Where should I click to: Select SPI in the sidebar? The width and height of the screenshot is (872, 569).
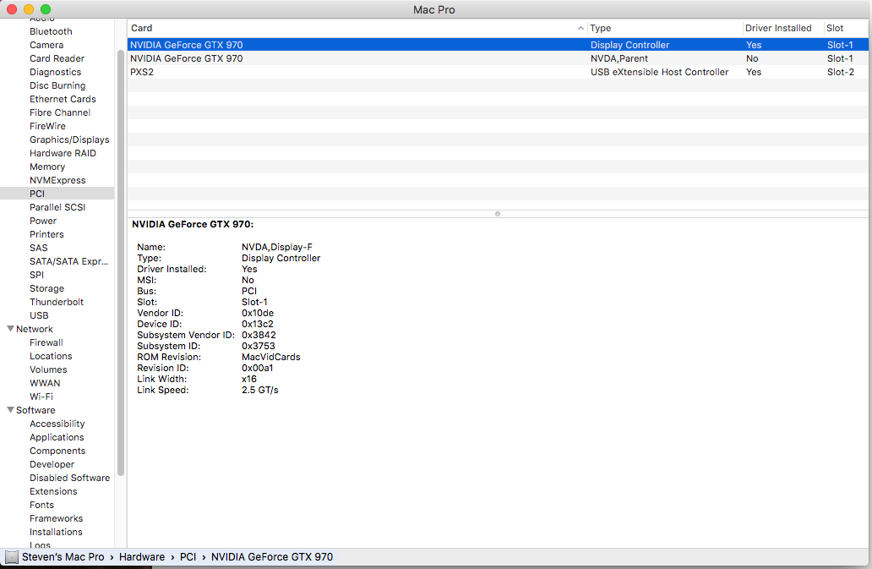pos(36,275)
